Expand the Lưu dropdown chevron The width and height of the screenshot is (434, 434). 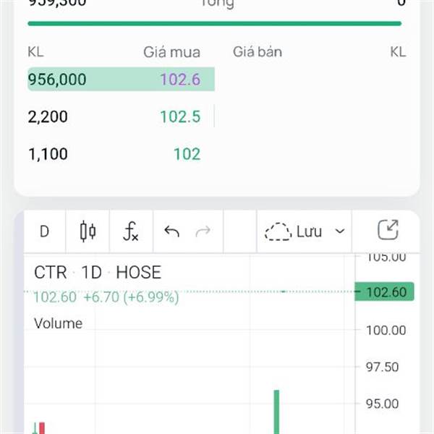pyautogui.click(x=340, y=232)
